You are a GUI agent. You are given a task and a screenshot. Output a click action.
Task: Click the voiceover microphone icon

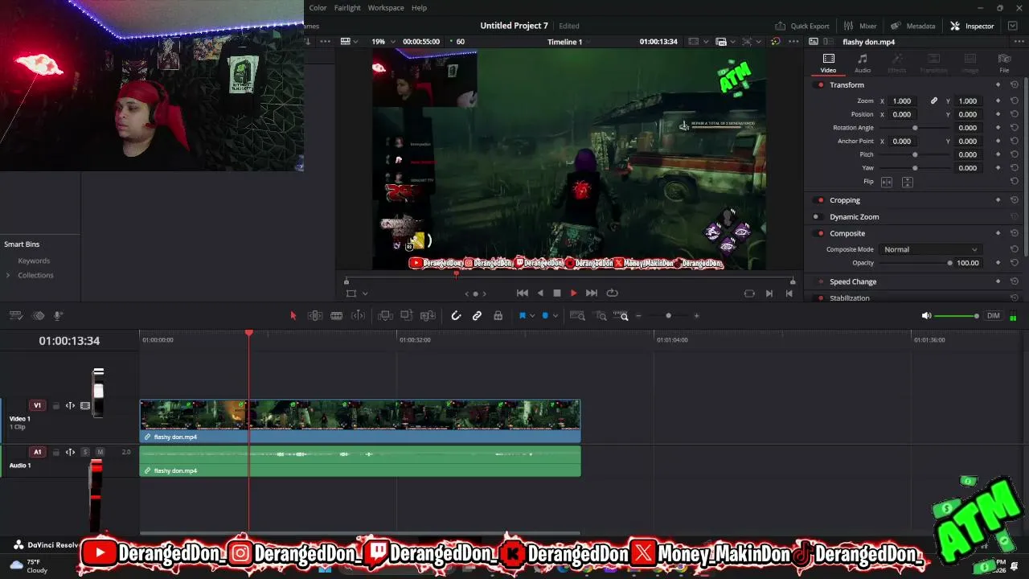[x=58, y=316]
